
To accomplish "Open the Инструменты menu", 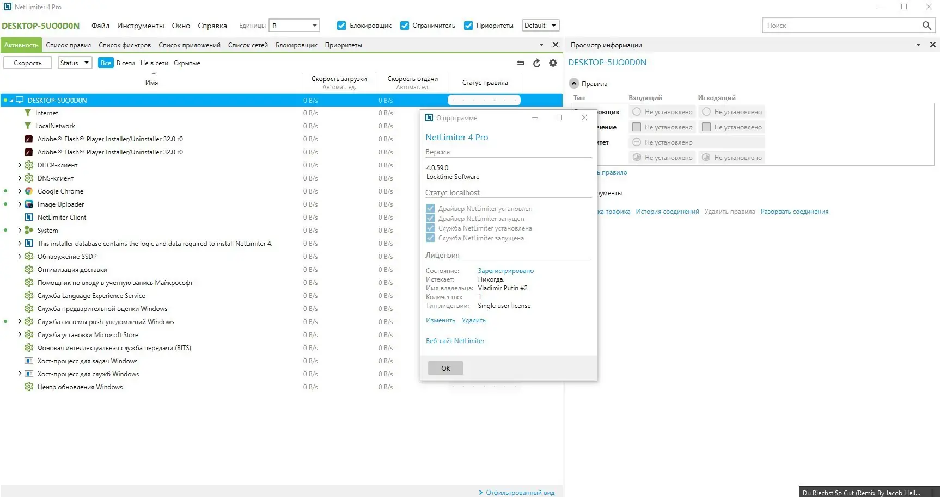I will tap(140, 25).
